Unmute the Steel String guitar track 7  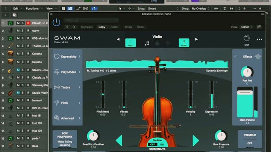(x=18, y=70)
